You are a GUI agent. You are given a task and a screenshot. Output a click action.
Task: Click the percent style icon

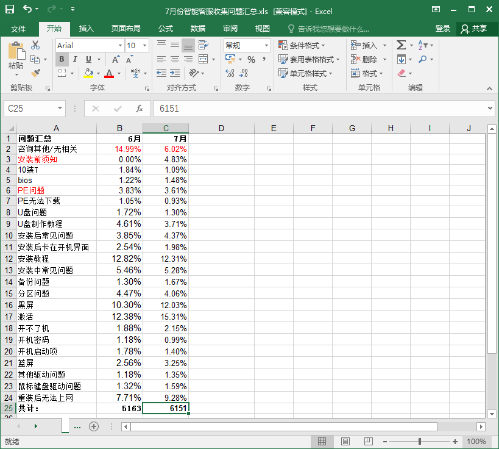click(x=251, y=59)
